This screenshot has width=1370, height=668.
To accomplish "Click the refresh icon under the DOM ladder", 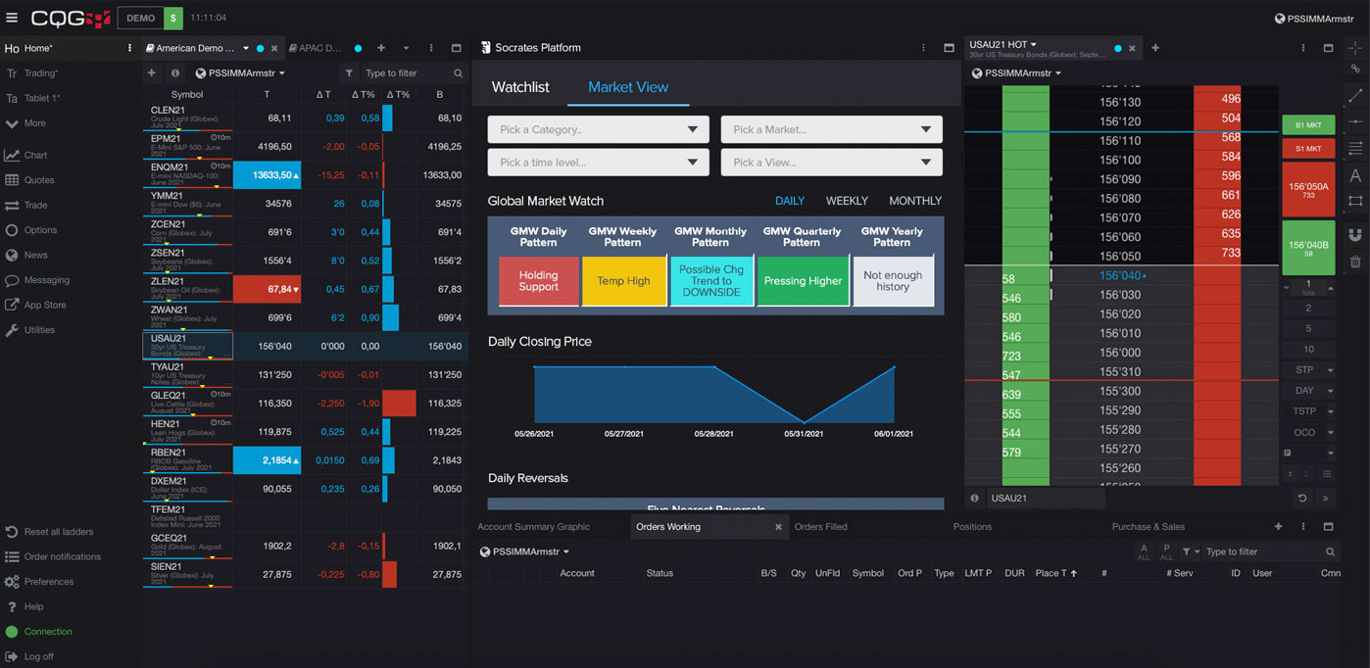I will click(1302, 498).
